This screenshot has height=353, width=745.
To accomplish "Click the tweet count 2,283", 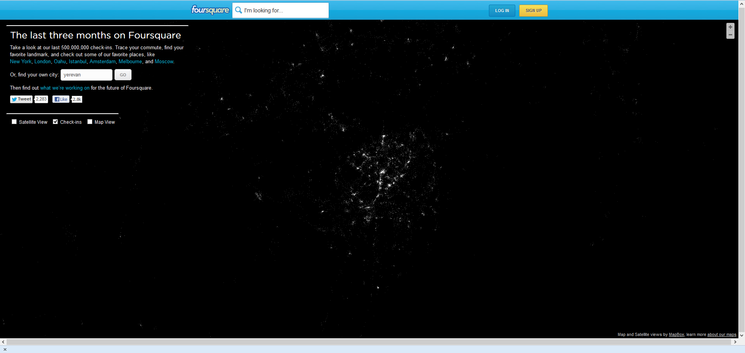I will coord(41,99).
